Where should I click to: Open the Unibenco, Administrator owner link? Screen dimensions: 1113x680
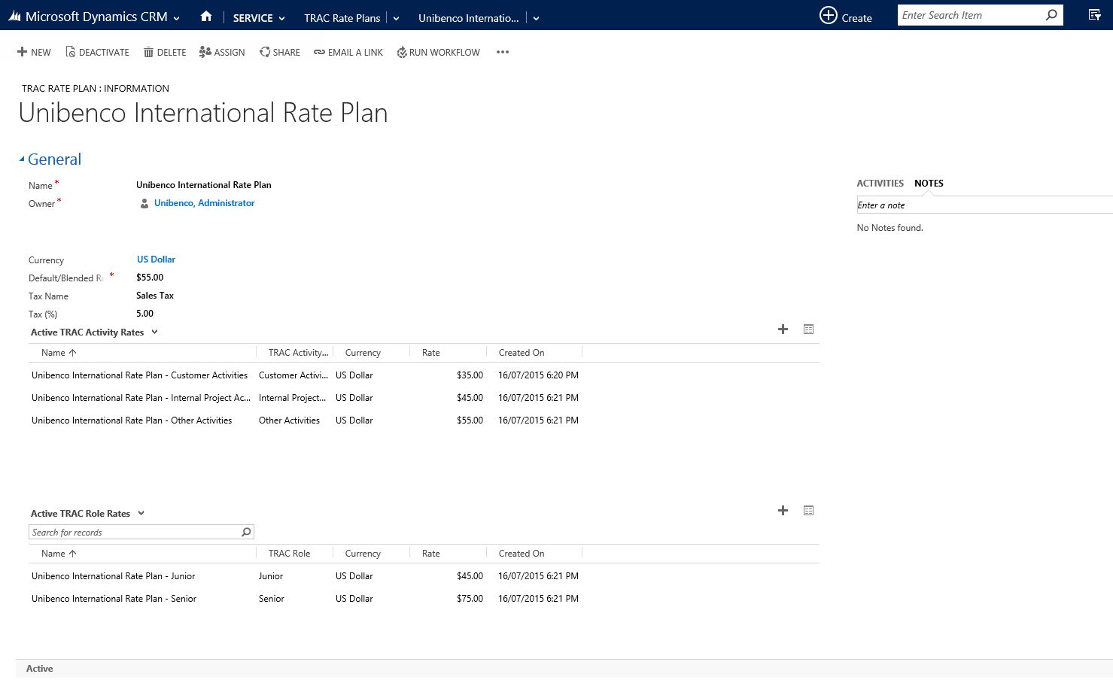[205, 203]
